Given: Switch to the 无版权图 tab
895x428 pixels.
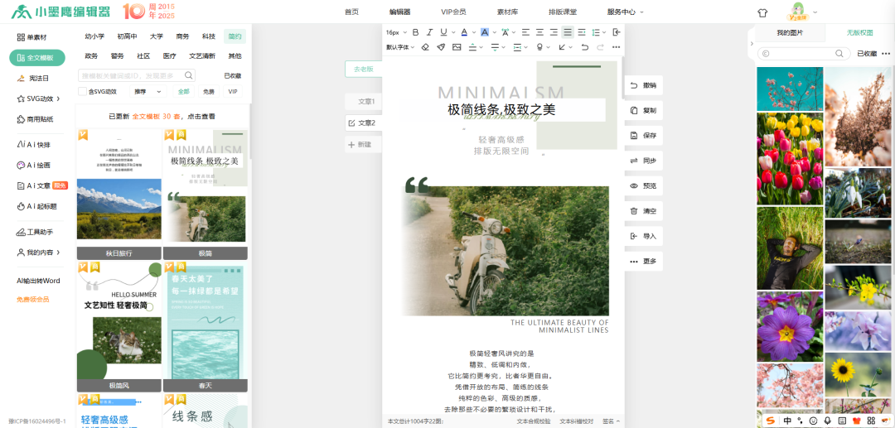Looking at the screenshot, I should [x=859, y=33].
